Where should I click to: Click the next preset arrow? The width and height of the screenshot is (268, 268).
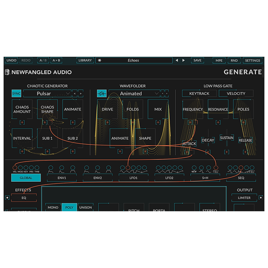click(x=184, y=60)
